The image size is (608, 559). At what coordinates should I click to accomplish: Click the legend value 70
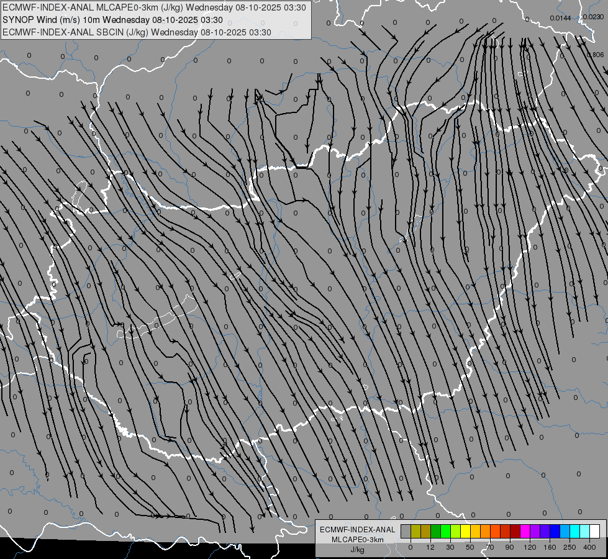490,547
